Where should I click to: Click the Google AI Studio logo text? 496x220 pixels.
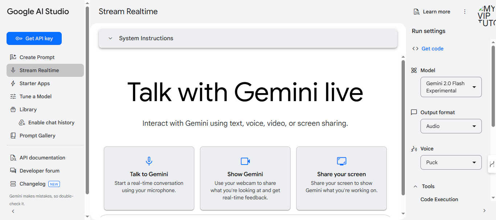[x=38, y=12]
